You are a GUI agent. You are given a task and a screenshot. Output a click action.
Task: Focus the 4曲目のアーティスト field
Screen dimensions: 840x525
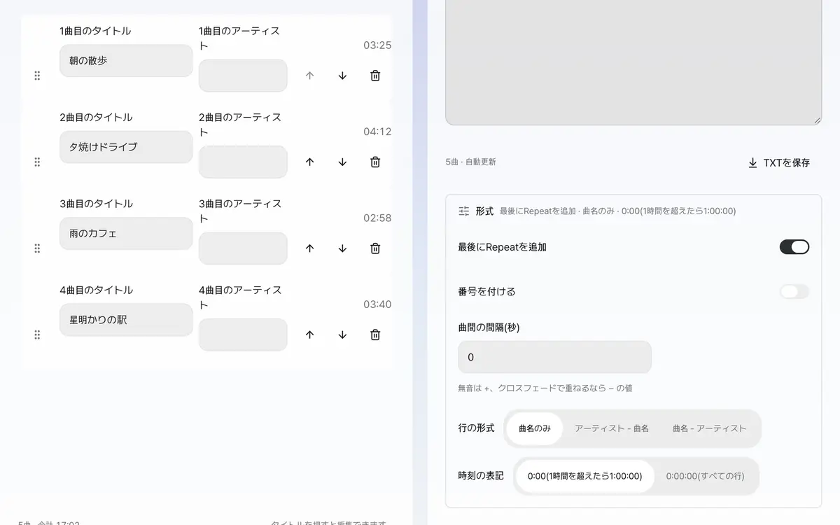pyautogui.click(x=243, y=335)
